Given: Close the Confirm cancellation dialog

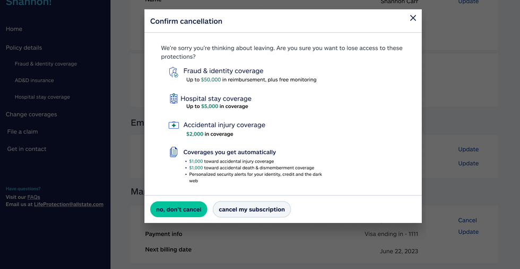Looking at the screenshot, I should coord(413,18).
